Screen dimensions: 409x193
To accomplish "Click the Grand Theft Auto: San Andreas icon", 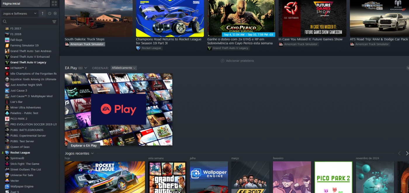I will [x=7, y=51].
